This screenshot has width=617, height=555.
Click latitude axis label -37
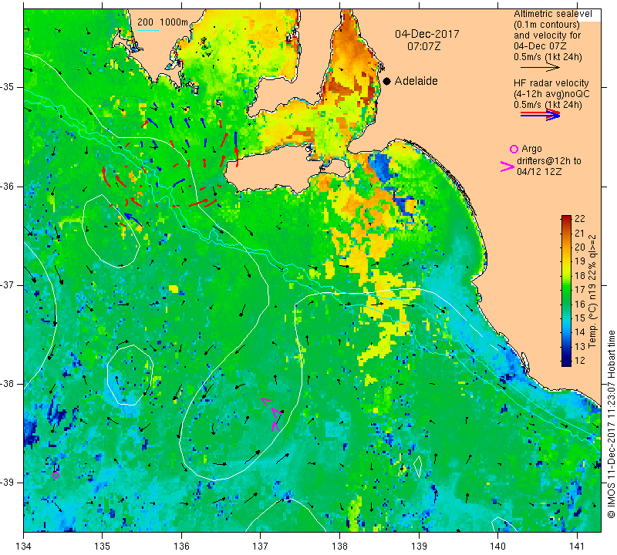8,284
